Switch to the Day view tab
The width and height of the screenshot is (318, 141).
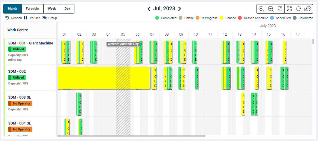point(67,9)
